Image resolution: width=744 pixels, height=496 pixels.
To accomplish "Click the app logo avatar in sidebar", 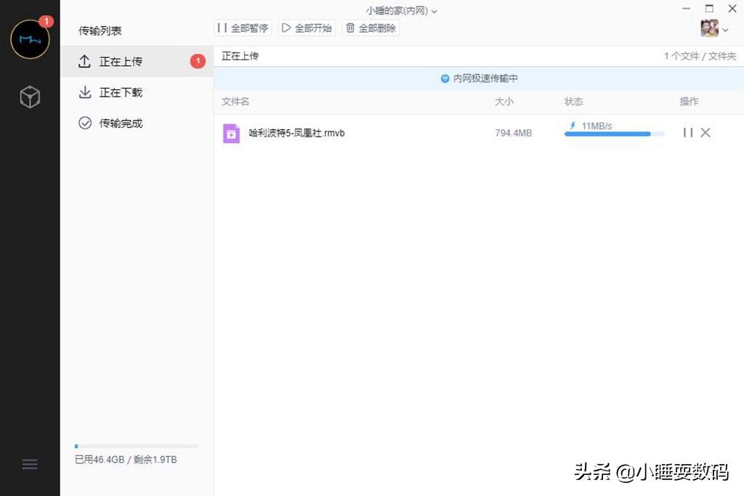I will pos(30,40).
